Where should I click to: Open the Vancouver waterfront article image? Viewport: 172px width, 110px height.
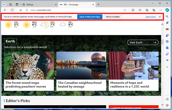[x=81, y=65]
